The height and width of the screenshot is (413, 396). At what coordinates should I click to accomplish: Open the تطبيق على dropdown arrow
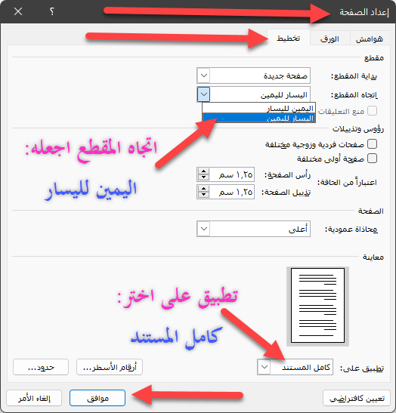(265, 367)
